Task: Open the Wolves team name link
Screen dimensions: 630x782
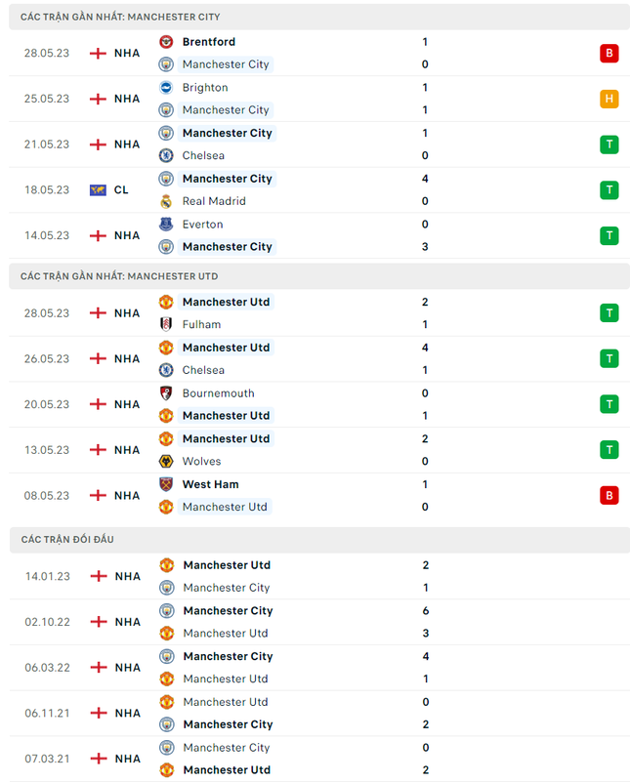Action: point(201,461)
